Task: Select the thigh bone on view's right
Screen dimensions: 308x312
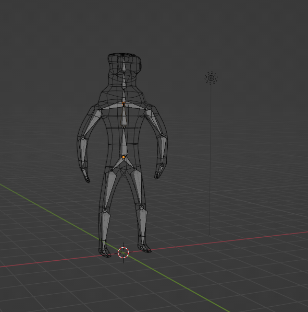Action: (x=138, y=188)
